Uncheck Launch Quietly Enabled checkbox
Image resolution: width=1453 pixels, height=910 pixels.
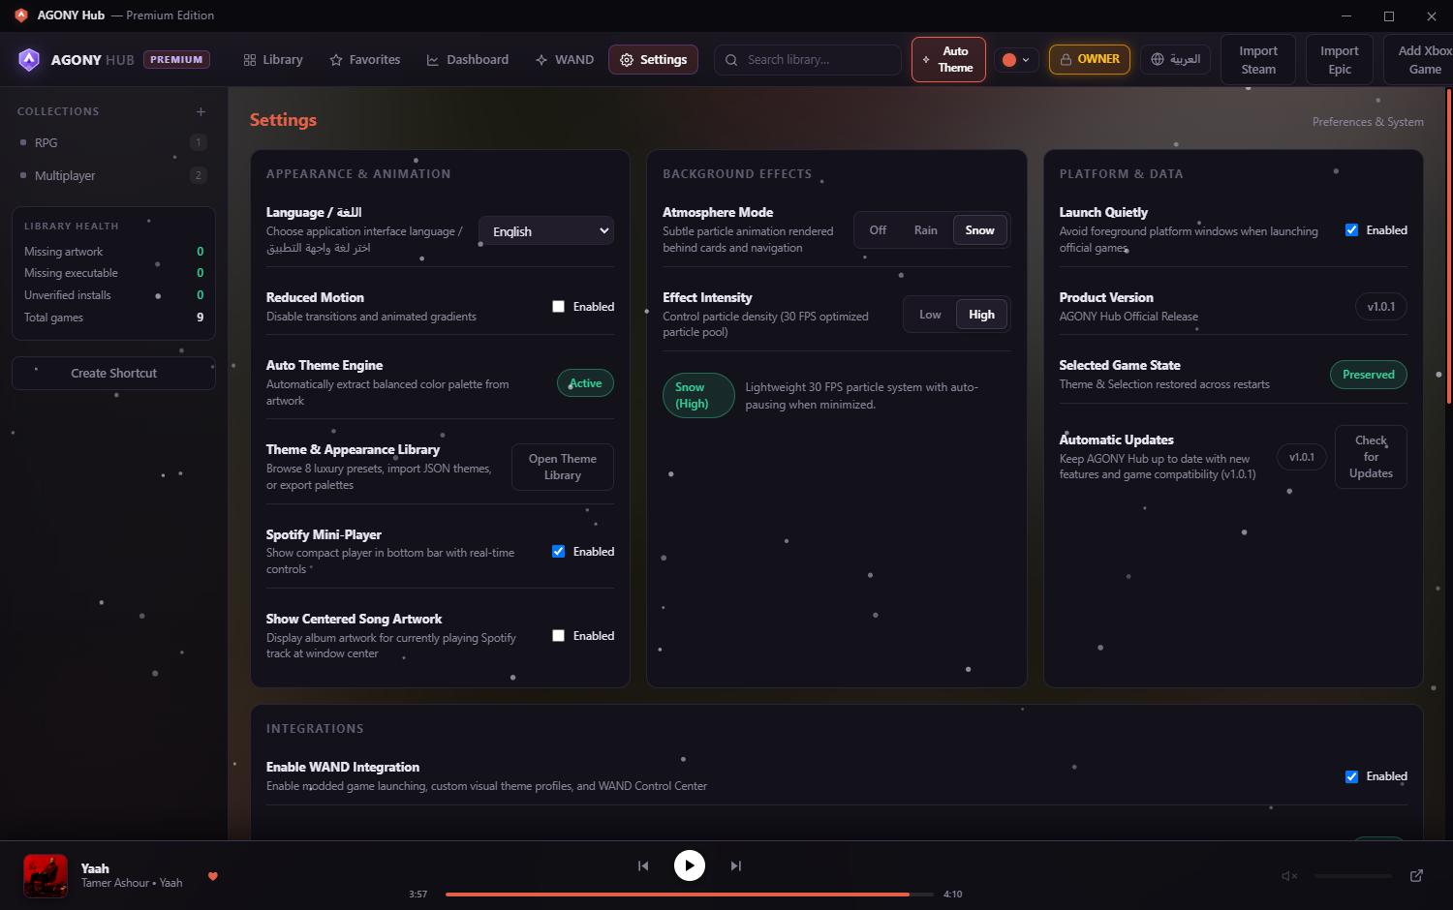pyautogui.click(x=1351, y=230)
